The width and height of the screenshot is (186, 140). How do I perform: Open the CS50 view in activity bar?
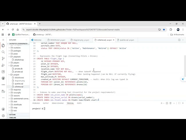coord(3,85)
